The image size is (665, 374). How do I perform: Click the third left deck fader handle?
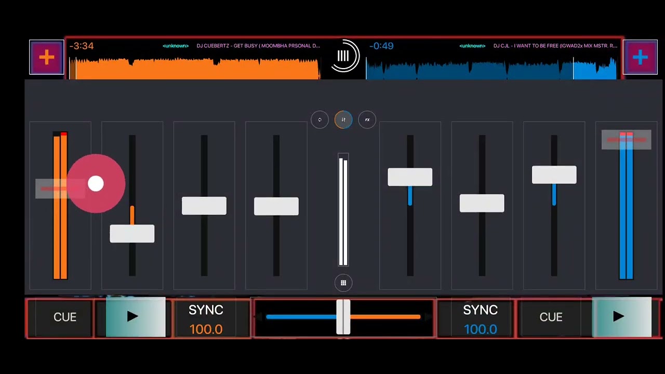(204, 206)
